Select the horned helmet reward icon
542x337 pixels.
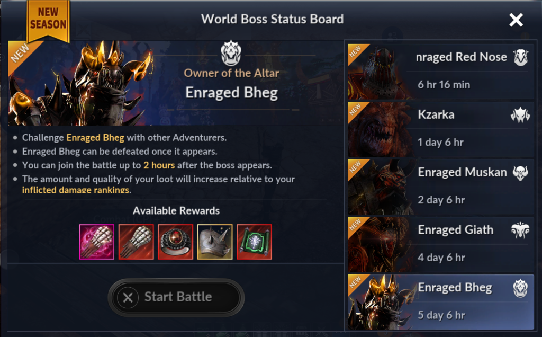point(215,242)
